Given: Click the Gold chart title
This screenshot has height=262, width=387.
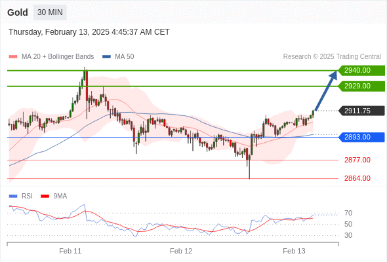Looking at the screenshot, I should point(18,12).
